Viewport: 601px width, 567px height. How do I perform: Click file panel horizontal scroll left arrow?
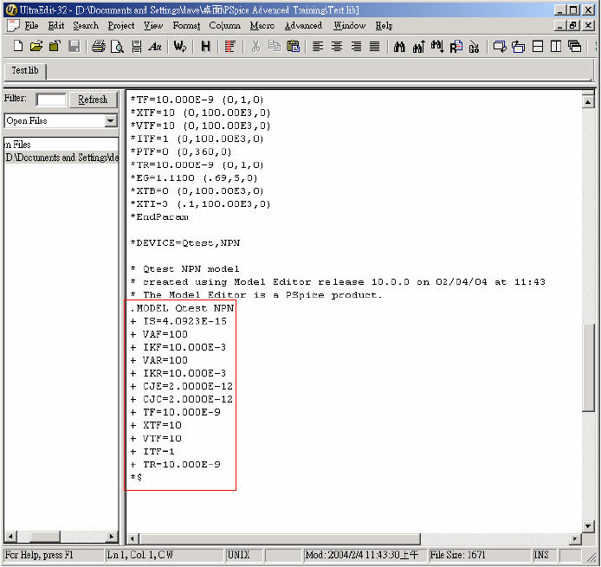click(x=10, y=537)
